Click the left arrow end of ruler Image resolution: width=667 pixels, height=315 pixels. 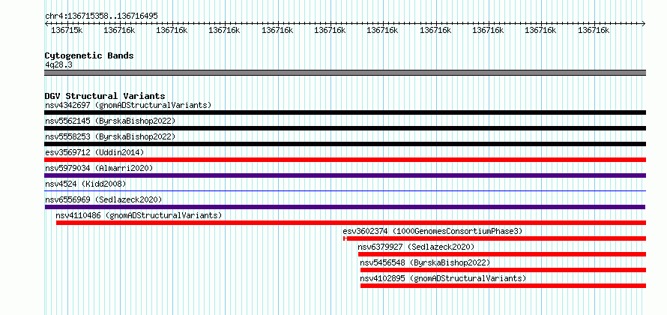click(x=46, y=23)
